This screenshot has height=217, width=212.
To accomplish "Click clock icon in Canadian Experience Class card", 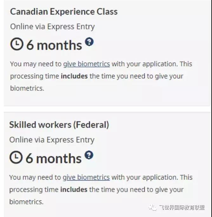I will coord(17,44).
